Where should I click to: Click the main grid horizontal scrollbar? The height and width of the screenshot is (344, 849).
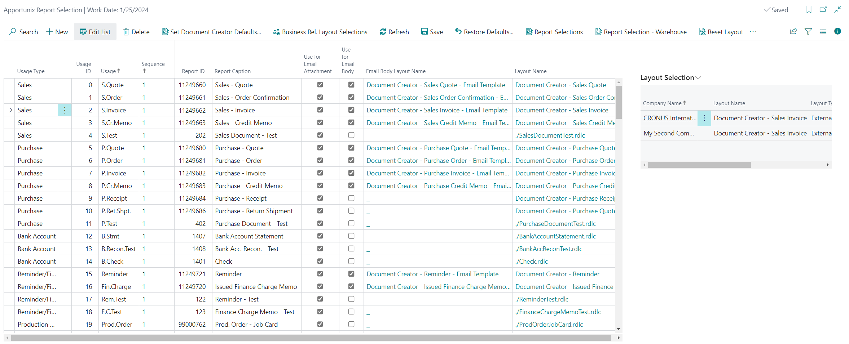[x=311, y=338]
